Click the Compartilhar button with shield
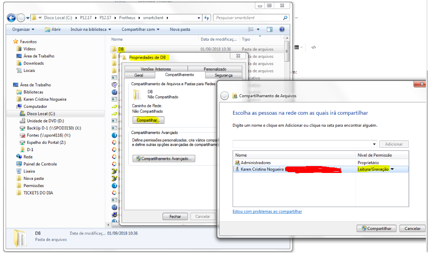This screenshot has width=428, height=253. (x=376, y=229)
